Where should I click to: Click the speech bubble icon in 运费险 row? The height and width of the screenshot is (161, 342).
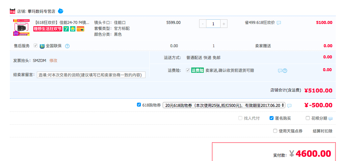click(280, 70)
